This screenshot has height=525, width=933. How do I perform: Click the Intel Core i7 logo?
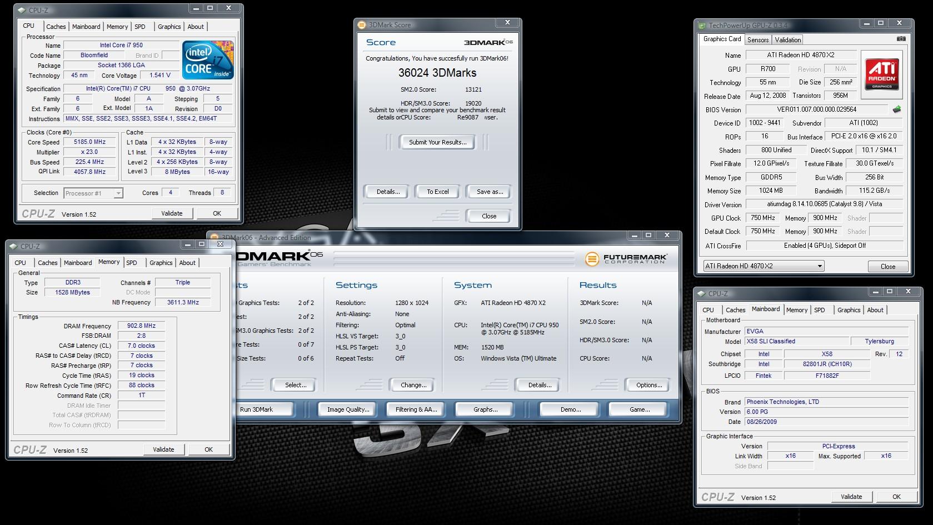click(208, 59)
